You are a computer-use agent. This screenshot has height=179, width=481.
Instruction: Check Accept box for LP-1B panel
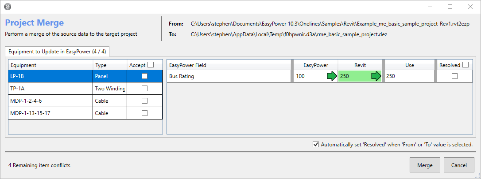pos(144,76)
